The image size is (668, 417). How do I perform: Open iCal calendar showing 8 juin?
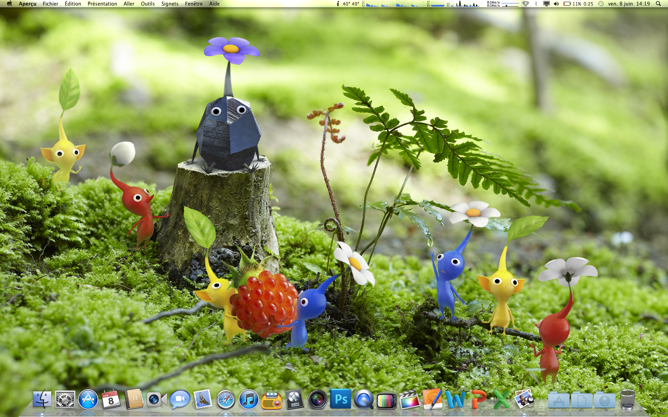pos(111,400)
